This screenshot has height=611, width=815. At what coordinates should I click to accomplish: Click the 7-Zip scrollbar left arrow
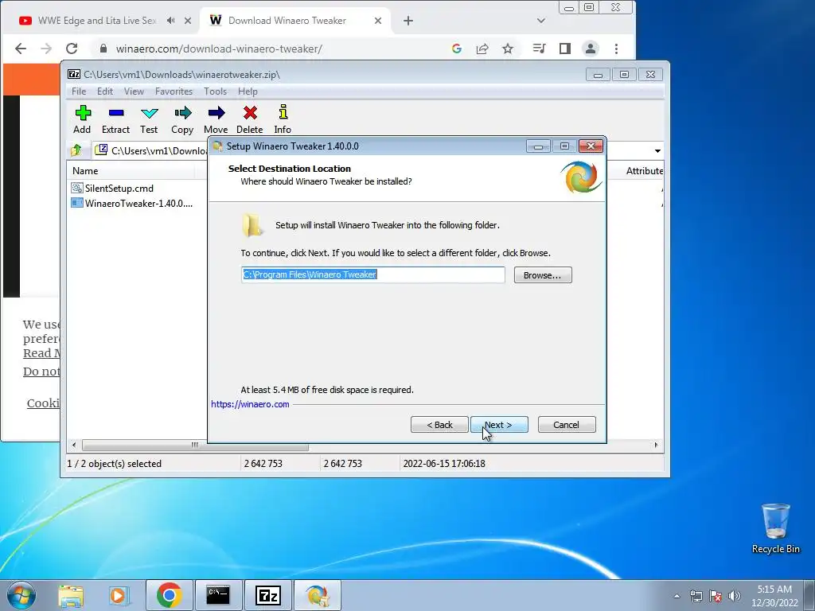(74, 446)
